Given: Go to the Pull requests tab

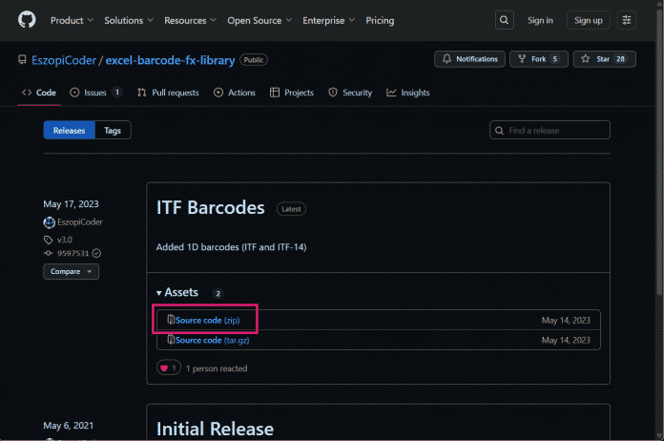Looking at the screenshot, I should pos(168,93).
